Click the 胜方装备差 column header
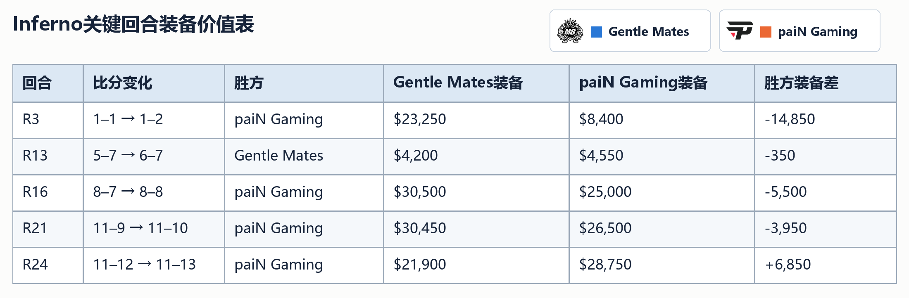 click(x=826, y=83)
